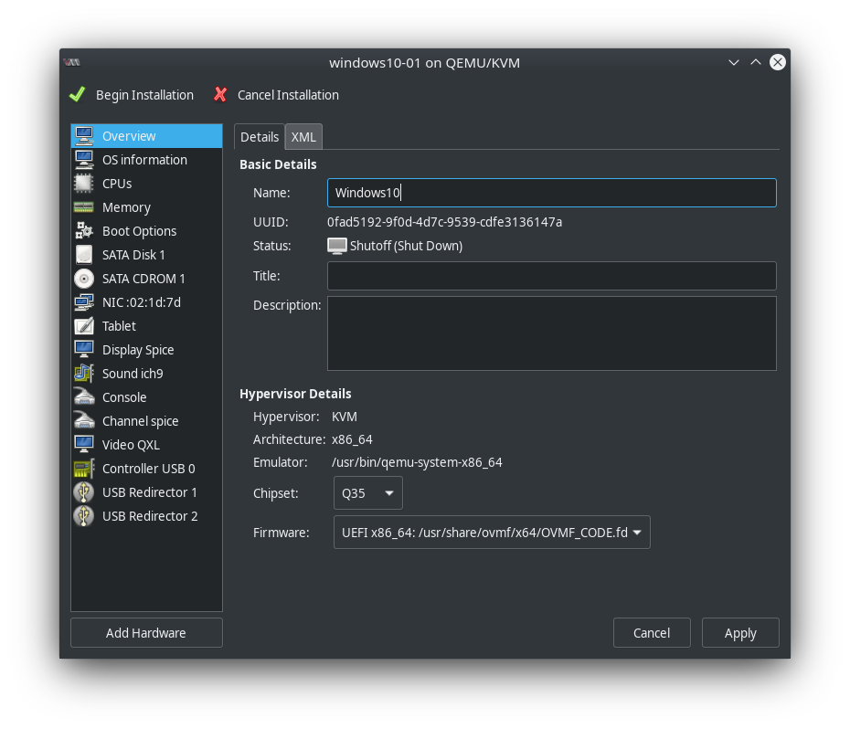Click the Begin Installation label
Screen dimensions: 850x729
coord(144,95)
